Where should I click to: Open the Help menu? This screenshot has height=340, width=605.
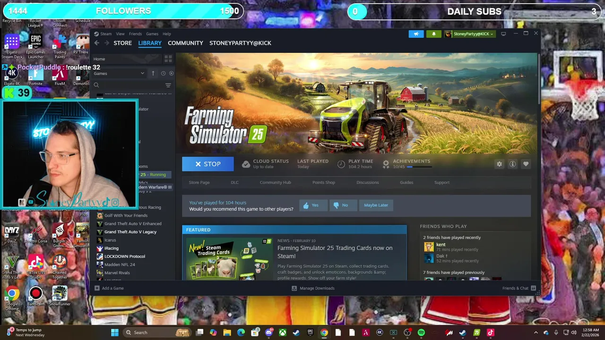167,34
